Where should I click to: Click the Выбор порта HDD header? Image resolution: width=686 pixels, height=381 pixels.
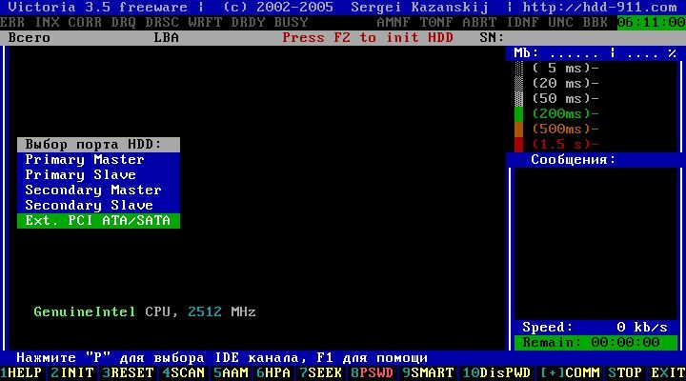click(x=98, y=145)
